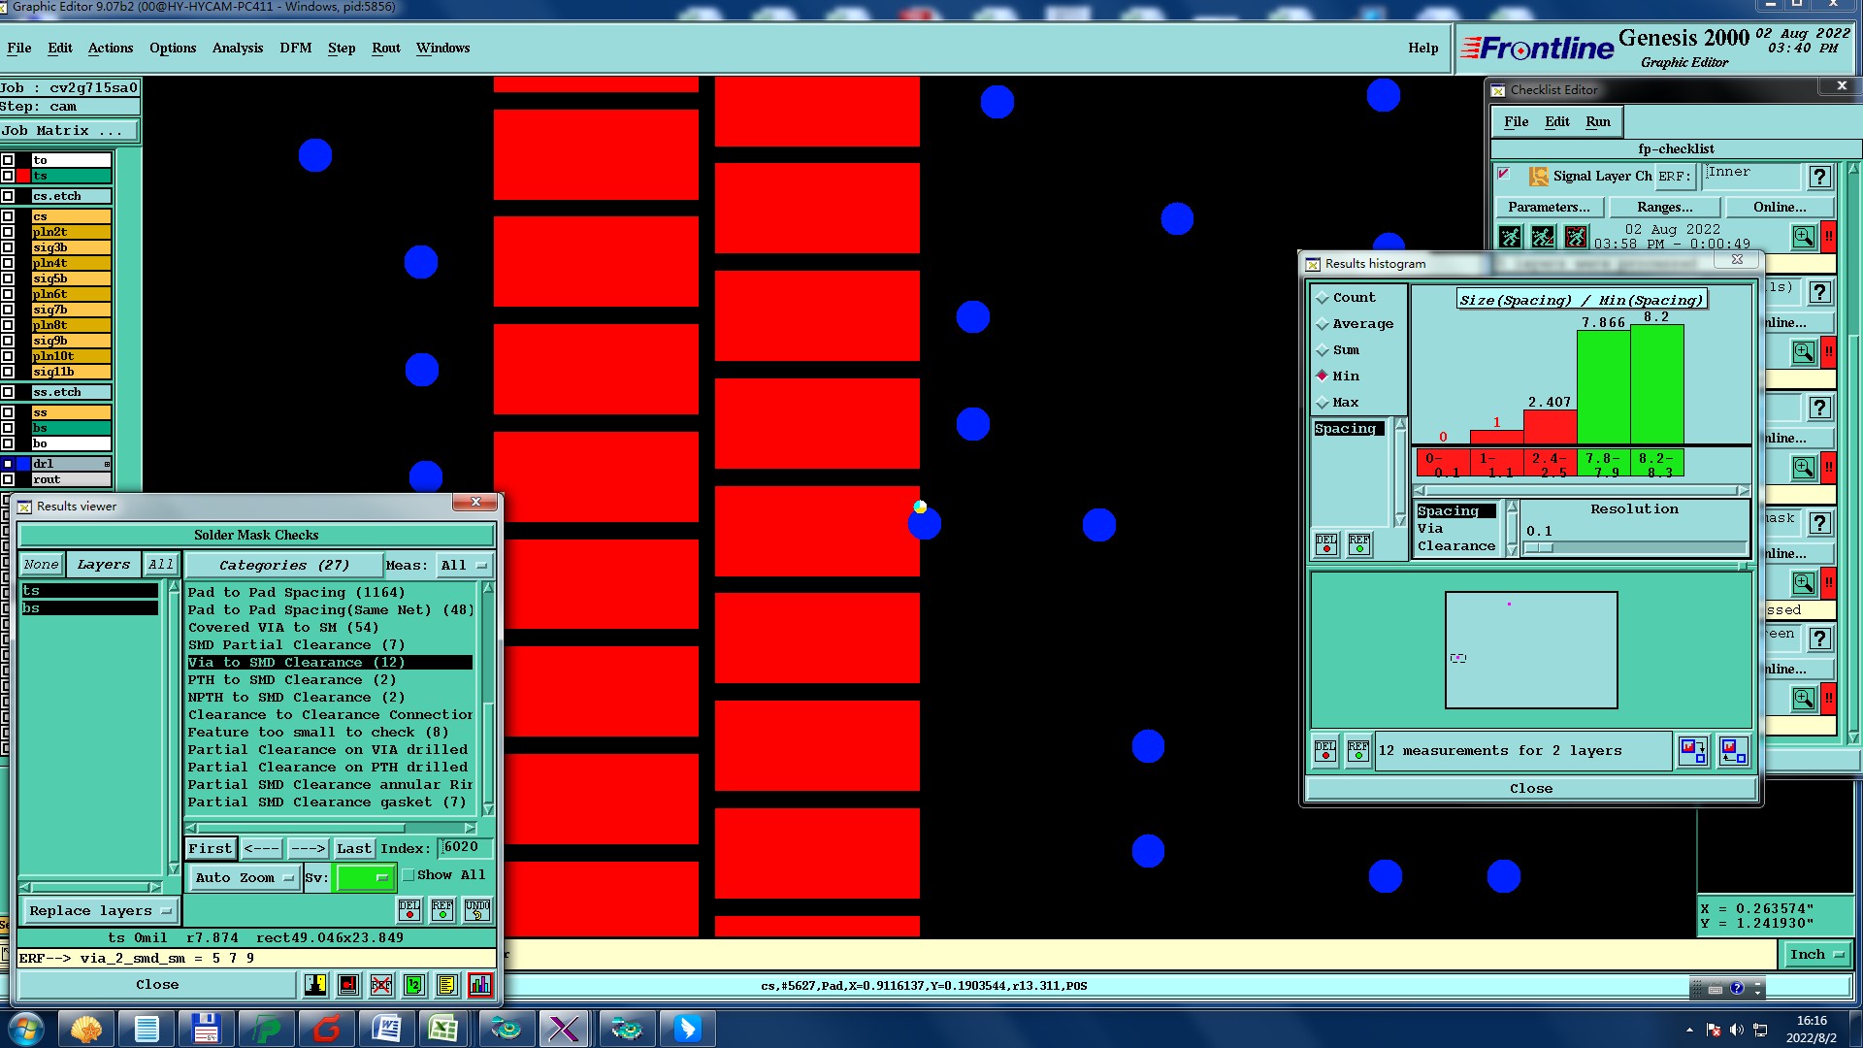1863x1048 pixels.
Task: Select Via to SMD Clearance (12) row
Action: 329,663
